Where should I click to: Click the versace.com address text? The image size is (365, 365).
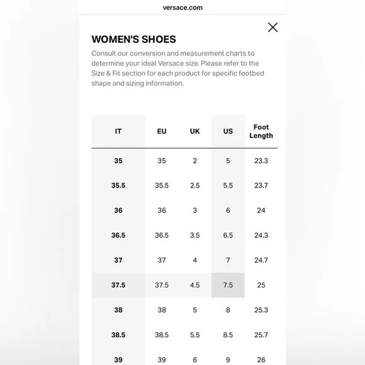(182, 8)
